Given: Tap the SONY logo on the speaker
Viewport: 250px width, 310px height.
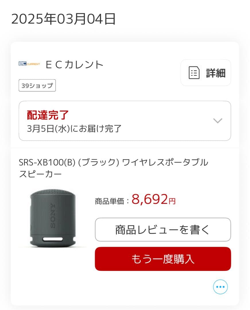Looking at the screenshot, I should pyautogui.click(x=53, y=216).
